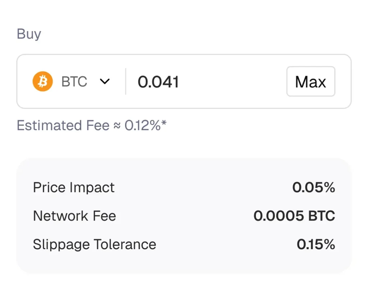Click the 0.0005 BTC network fee value

[x=294, y=216]
